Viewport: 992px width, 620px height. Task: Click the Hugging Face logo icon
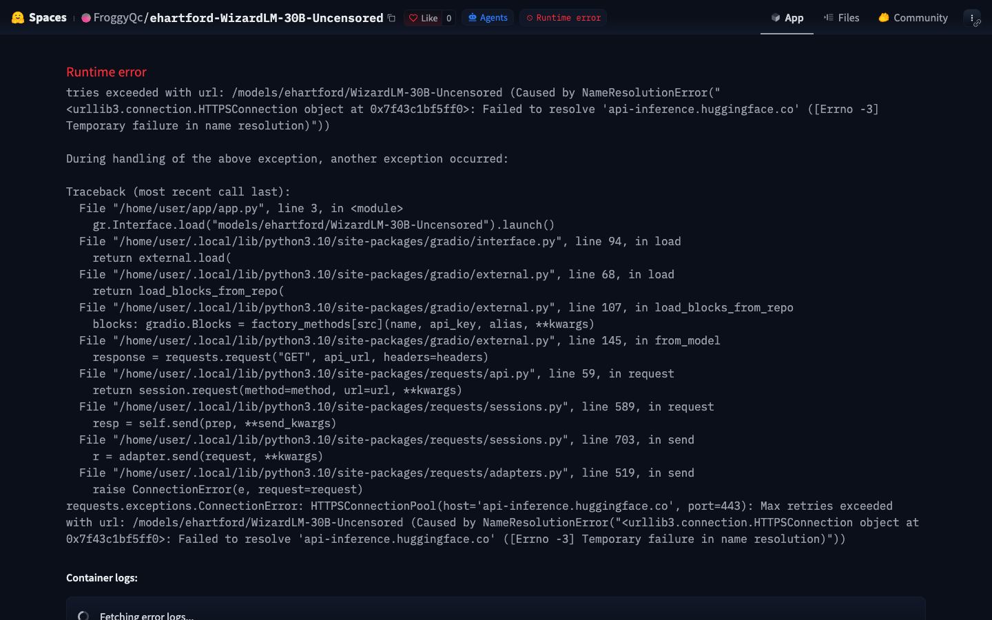pyautogui.click(x=18, y=17)
